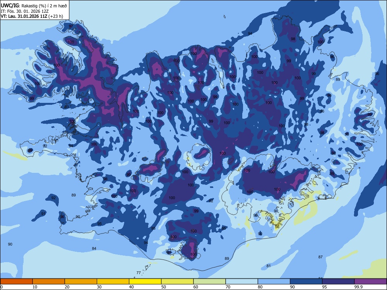The image size is (387, 290).
Task: Pick the 60–70 pale green legend swatch
Action: [209, 281]
